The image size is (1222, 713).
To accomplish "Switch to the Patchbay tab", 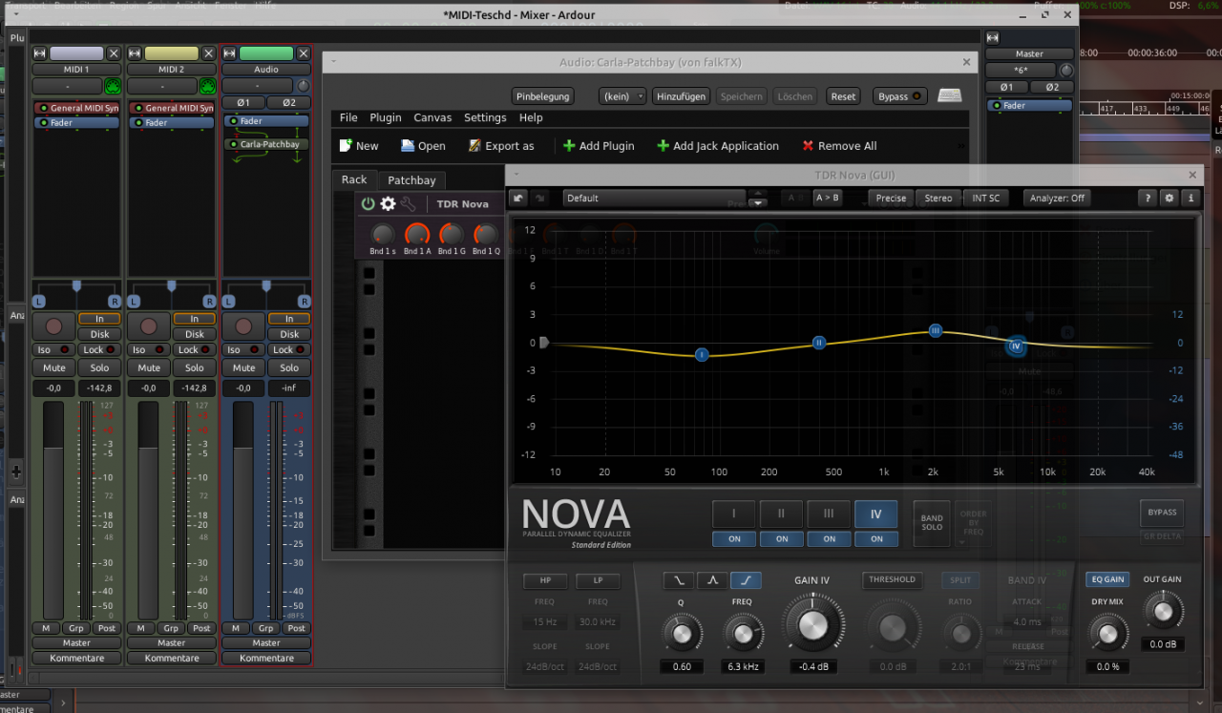I will (x=411, y=180).
